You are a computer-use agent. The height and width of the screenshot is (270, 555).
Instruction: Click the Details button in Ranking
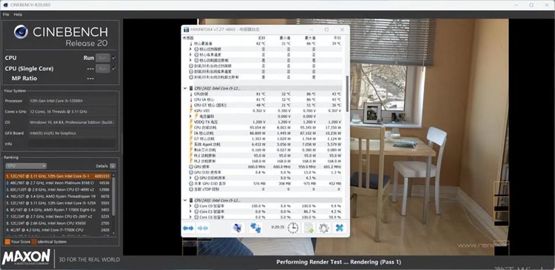coord(113,166)
